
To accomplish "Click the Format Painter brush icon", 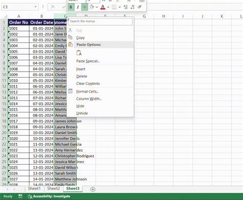I will pos(139,7).
